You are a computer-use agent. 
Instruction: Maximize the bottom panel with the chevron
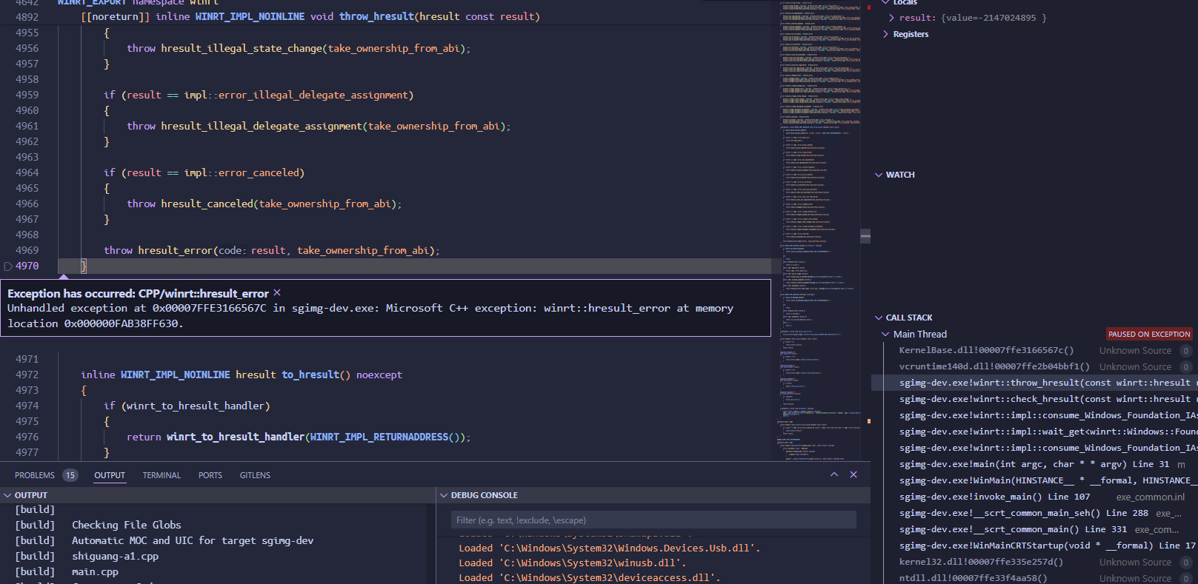pos(834,474)
